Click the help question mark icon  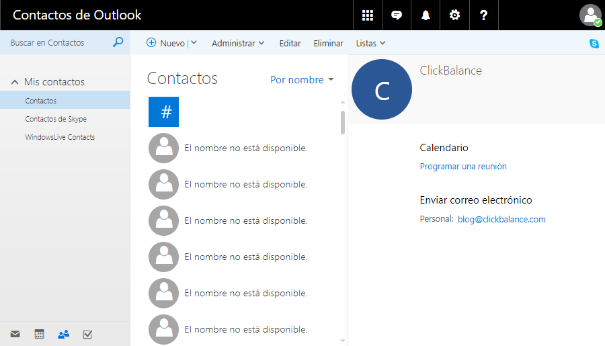point(483,15)
